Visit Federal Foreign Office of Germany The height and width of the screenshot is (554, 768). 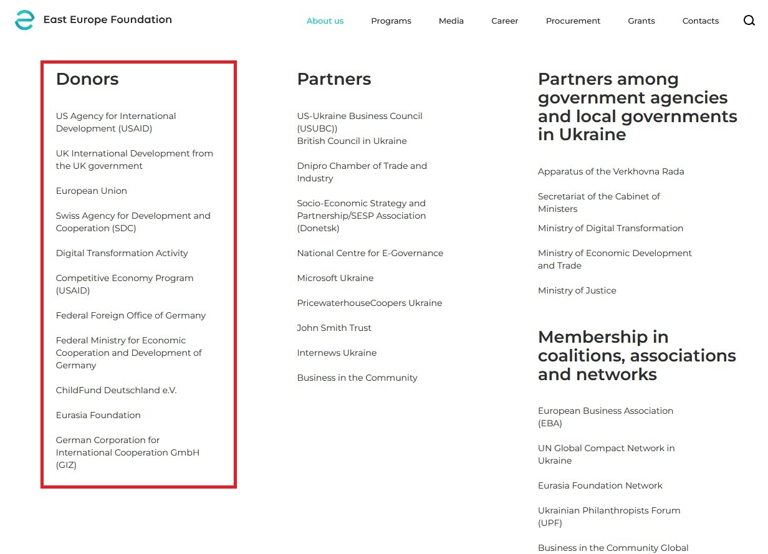[131, 315]
